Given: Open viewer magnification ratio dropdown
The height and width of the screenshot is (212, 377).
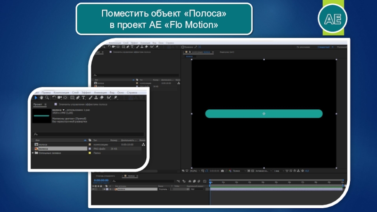Looking at the screenshot, I should coord(195,171).
